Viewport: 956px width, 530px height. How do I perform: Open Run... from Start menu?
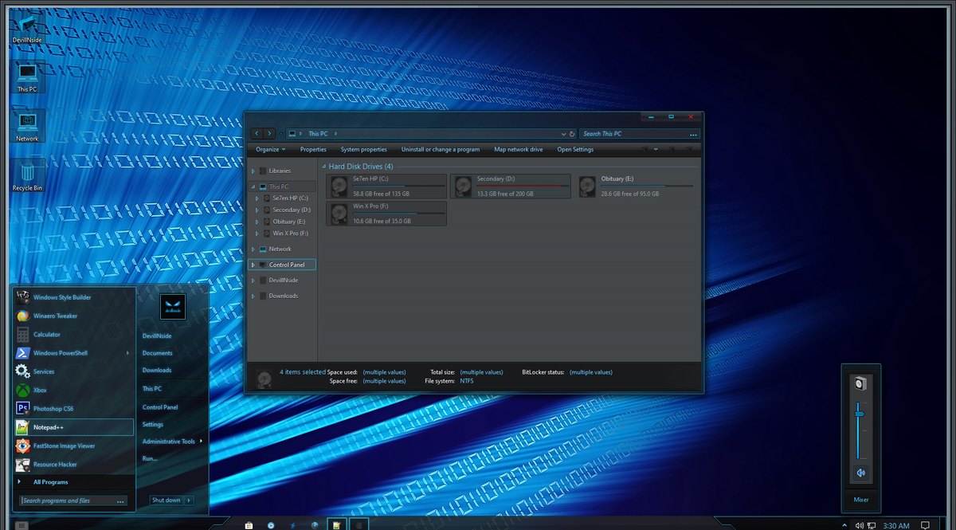pyautogui.click(x=150, y=458)
